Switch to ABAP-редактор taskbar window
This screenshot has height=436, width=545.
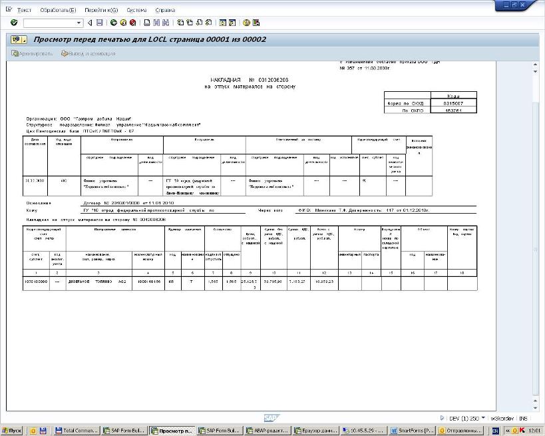[x=267, y=431]
